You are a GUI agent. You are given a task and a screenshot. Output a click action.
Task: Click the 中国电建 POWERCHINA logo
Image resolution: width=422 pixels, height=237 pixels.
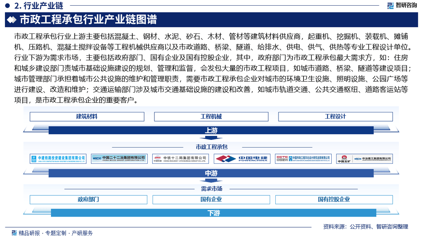[242, 159]
